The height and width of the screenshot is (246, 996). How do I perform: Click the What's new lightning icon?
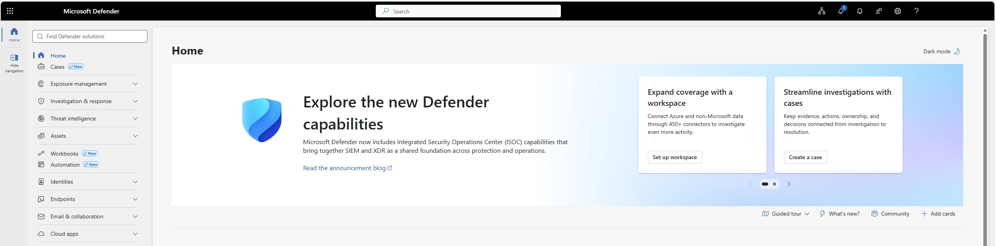tap(822, 214)
